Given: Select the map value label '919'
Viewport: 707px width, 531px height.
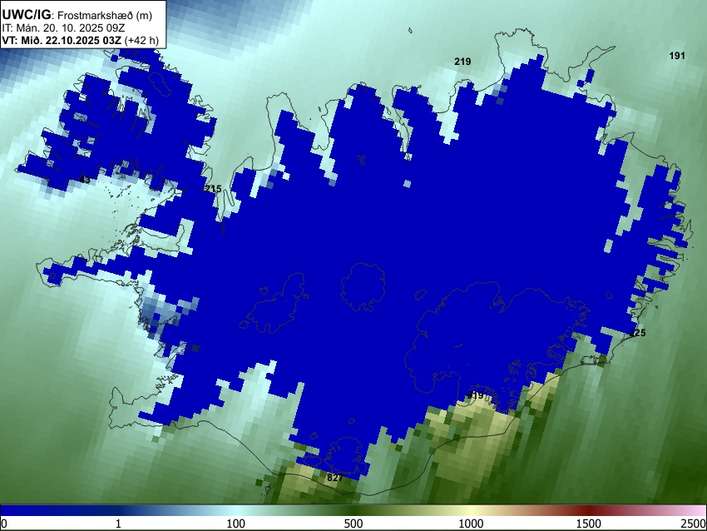Looking at the screenshot, I should [x=475, y=395].
